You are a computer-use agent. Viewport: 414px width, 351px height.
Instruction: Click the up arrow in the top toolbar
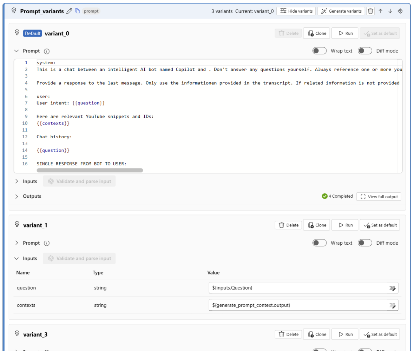381,11
